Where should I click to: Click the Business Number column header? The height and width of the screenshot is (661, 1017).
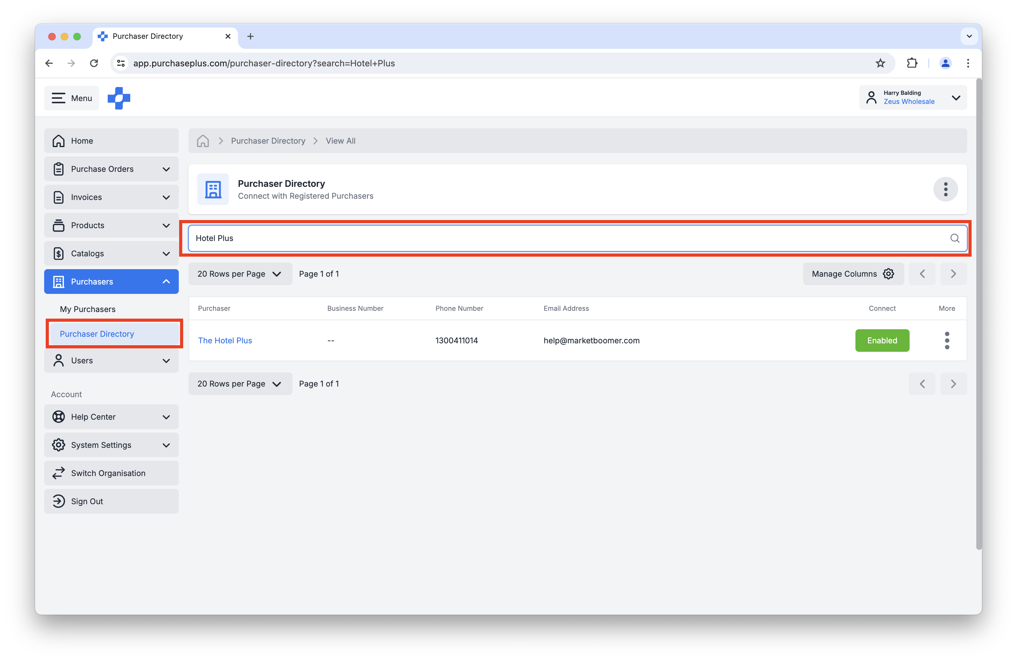pyautogui.click(x=355, y=309)
